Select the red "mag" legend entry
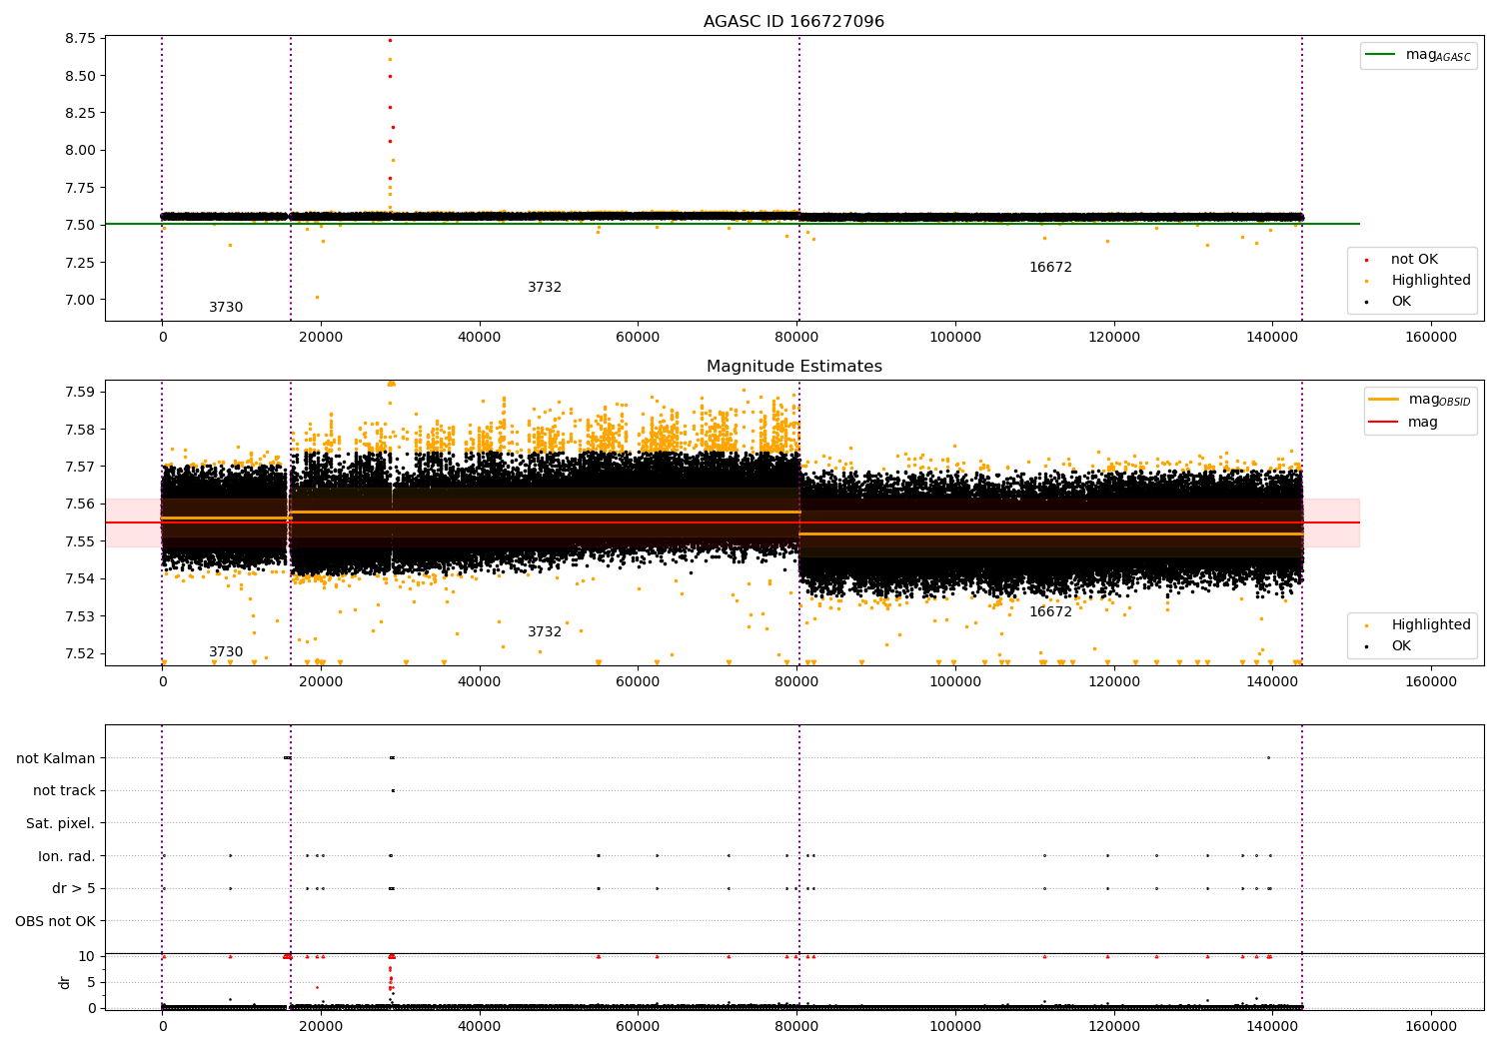This screenshot has height=1049, width=1499. pos(1403,423)
